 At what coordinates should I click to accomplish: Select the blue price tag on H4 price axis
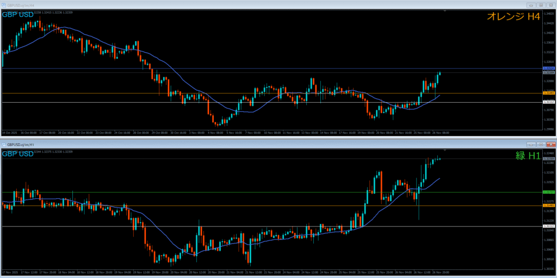(x=549, y=68)
